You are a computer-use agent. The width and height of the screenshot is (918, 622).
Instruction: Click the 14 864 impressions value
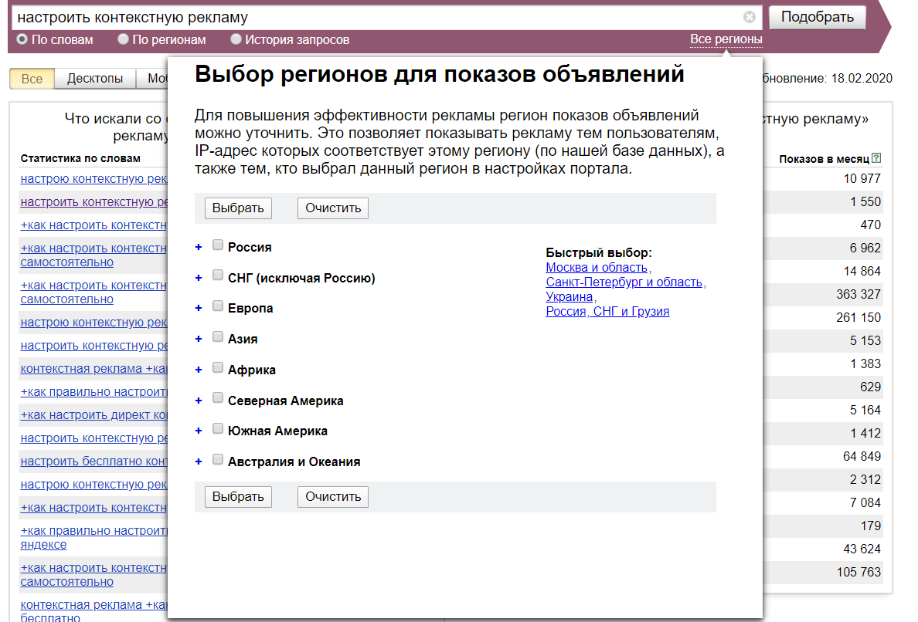tap(862, 271)
